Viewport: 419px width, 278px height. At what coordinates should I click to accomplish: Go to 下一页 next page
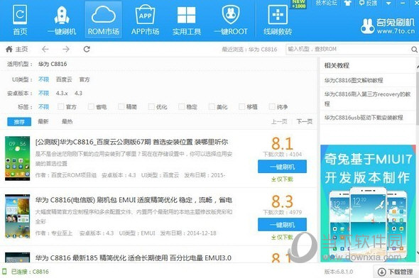[x=305, y=122]
